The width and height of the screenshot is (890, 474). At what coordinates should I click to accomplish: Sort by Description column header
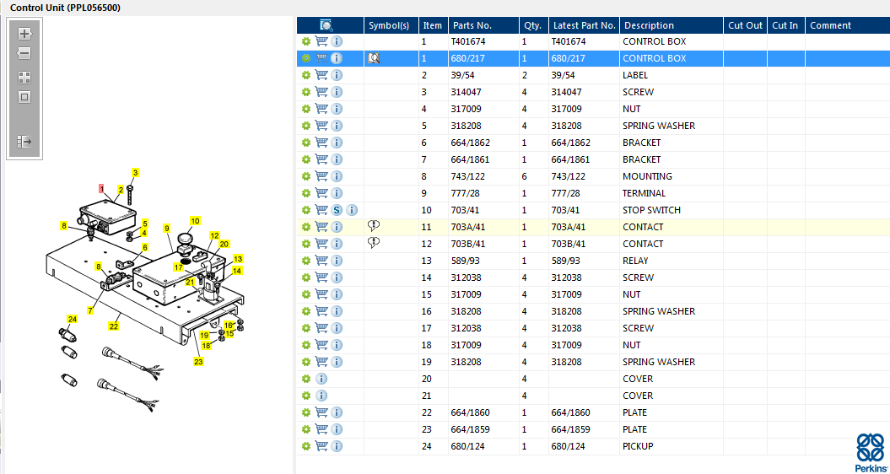tap(648, 25)
